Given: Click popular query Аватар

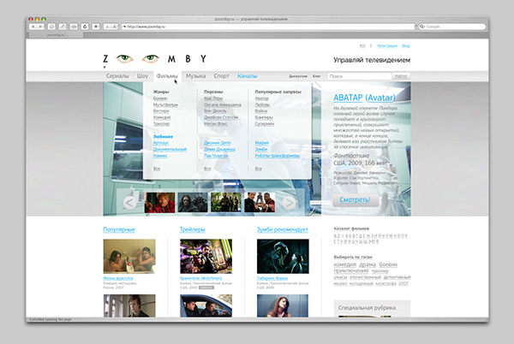Looking at the screenshot, I should tap(262, 98).
